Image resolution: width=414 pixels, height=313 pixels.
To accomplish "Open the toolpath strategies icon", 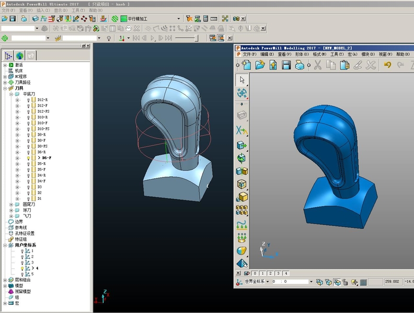I will (115, 19).
